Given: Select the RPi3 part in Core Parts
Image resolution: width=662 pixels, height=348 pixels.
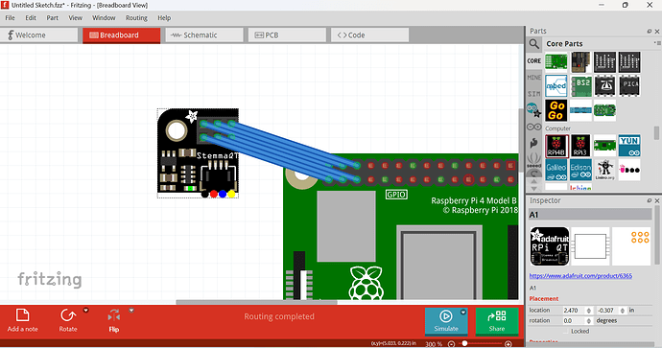Looking at the screenshot, I should pos(580,146).
